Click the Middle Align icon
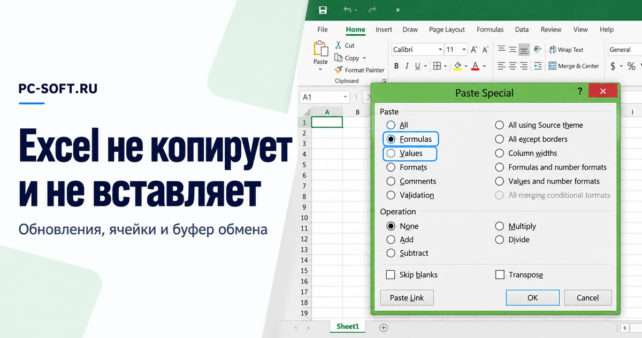642x338 pixels. click(513, 49)
